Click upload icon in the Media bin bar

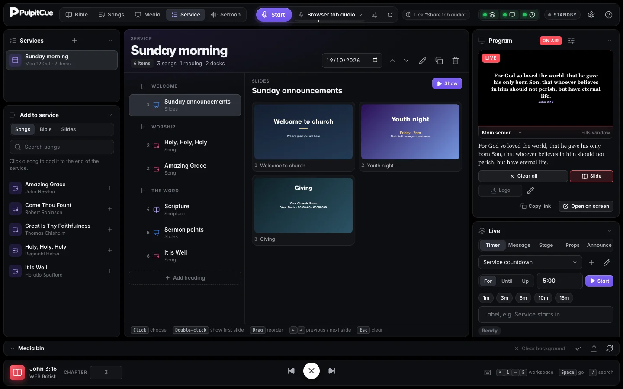pyautogui.click(x=594, y=348)
